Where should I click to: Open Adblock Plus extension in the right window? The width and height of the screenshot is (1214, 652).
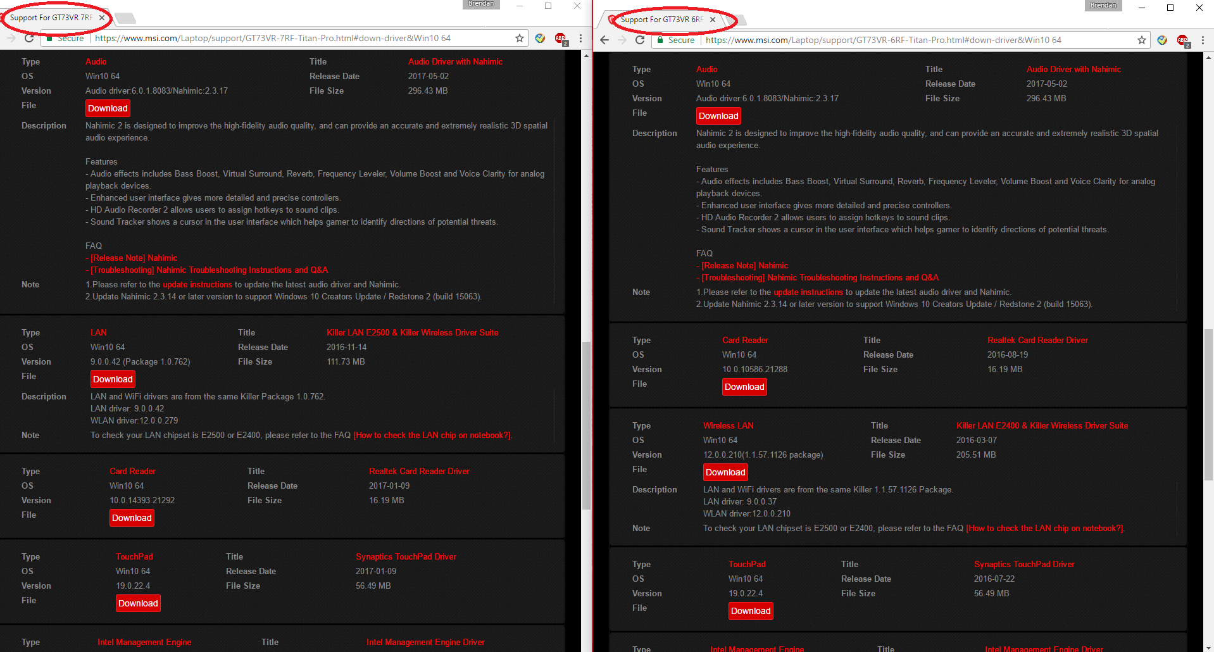(x=1183, y=41)
